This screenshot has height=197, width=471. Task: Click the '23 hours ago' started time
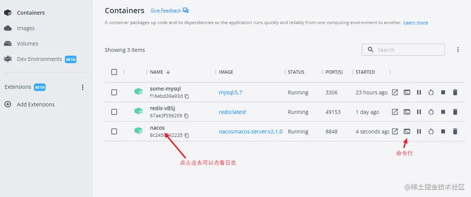[x=372, y=92]
